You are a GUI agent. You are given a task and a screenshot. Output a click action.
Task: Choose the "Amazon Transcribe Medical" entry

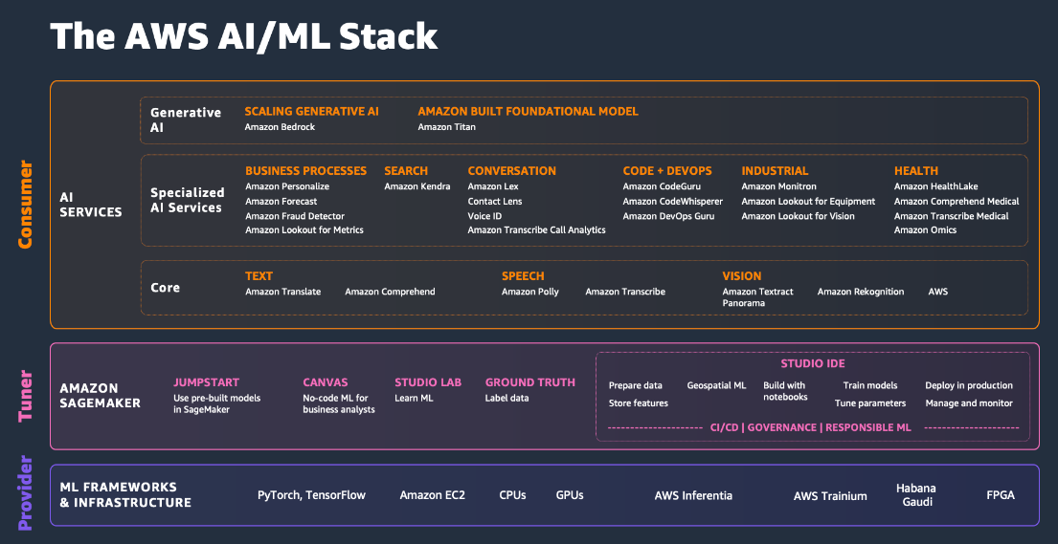click(952, 216)
